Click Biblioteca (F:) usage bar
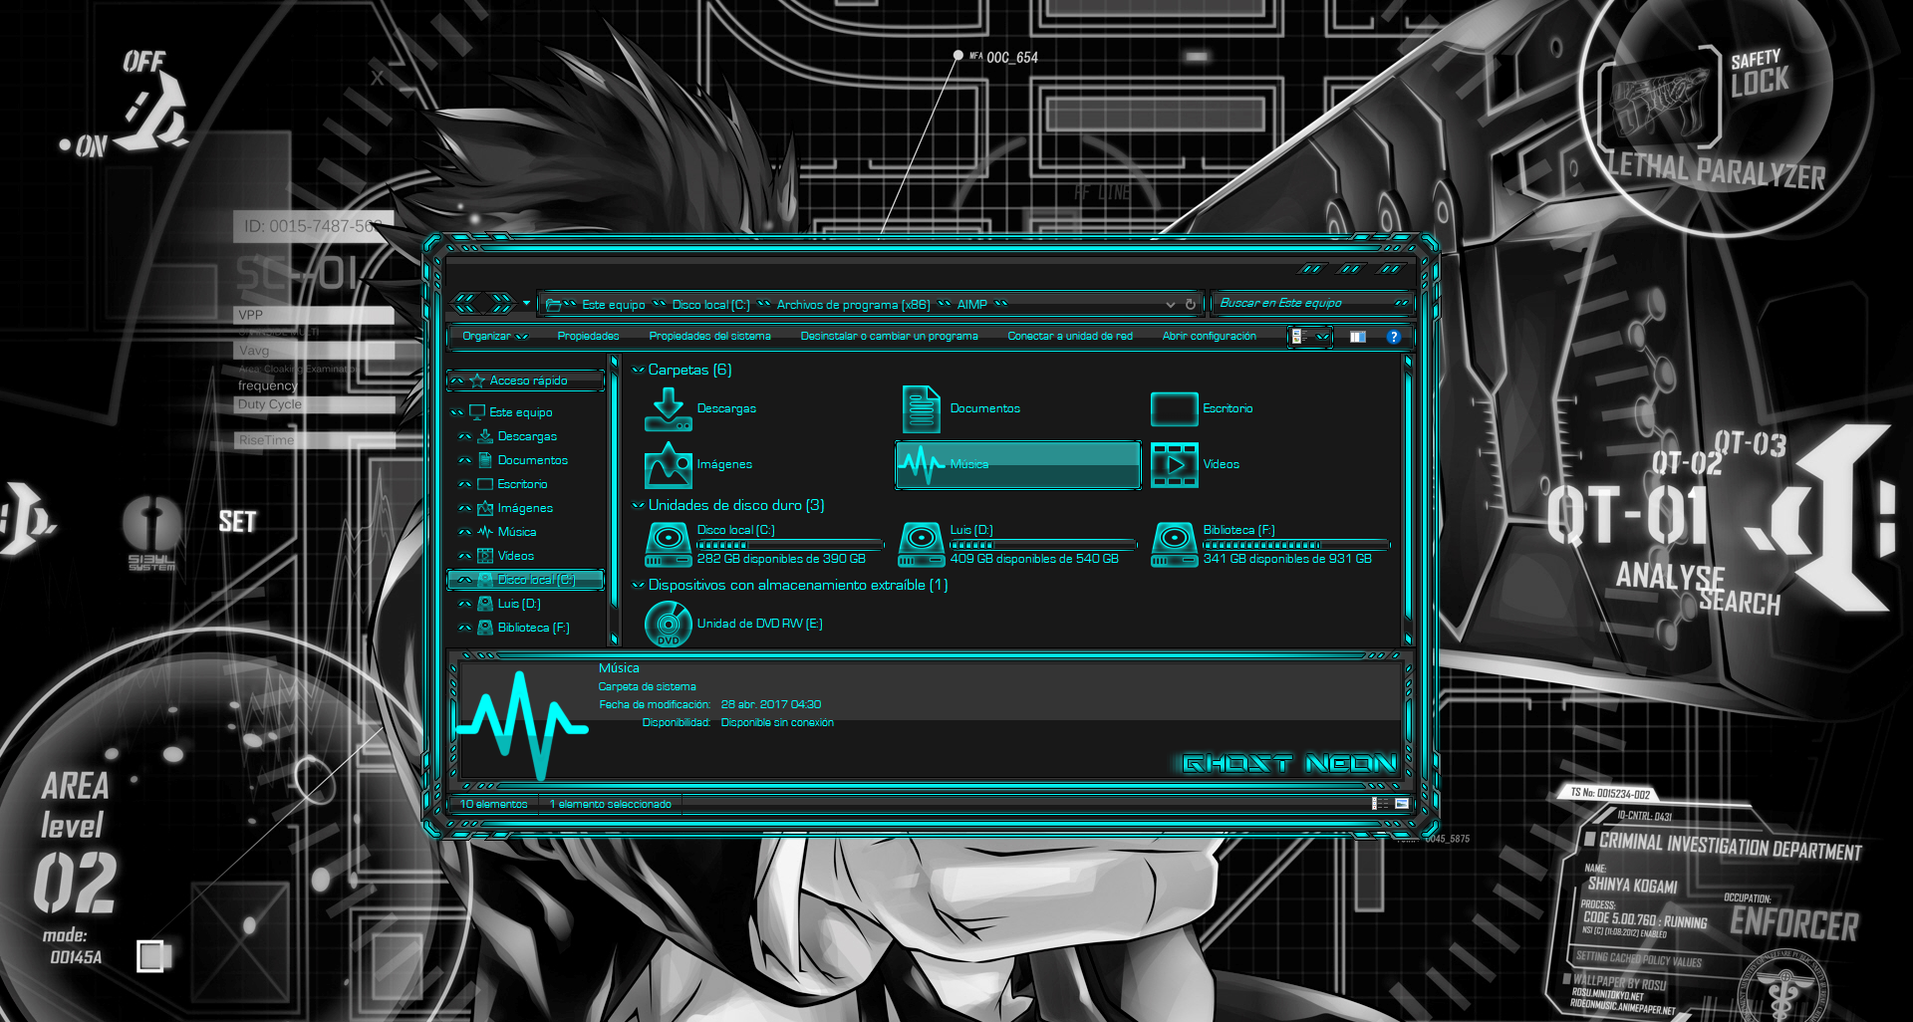Viewport: 1913px width, 1022px height. 1296,545
